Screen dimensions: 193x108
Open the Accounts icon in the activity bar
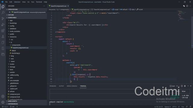coord(3,96)
